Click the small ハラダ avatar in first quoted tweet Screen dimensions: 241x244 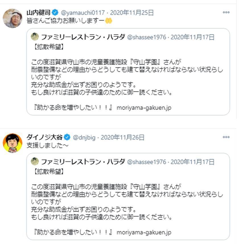(x=35, y=37)
